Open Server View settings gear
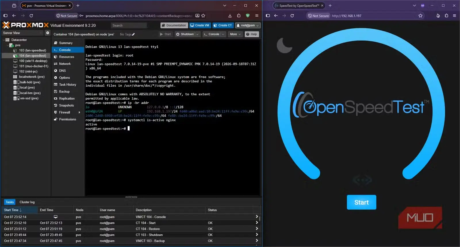Screen dimensions: 460x247 [x=47, y=33]
